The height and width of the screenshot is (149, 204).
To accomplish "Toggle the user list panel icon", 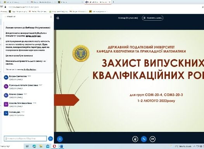I will [x=58, y=18].
